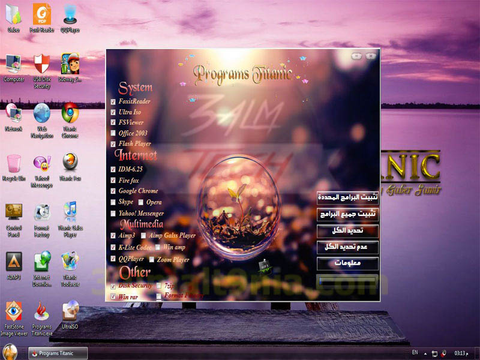Image resolution: width=480 pixels, height=360 pixels.
Task: Uncheck the Google Chrome checkbox
Action: tap(113, 191)
